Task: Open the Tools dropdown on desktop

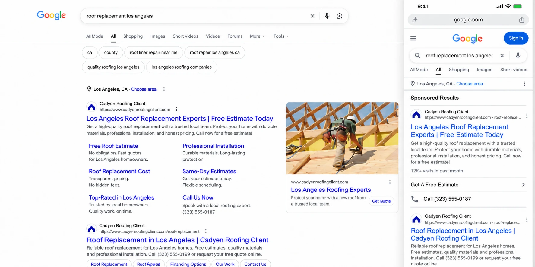Action: [x=281, y=36]
